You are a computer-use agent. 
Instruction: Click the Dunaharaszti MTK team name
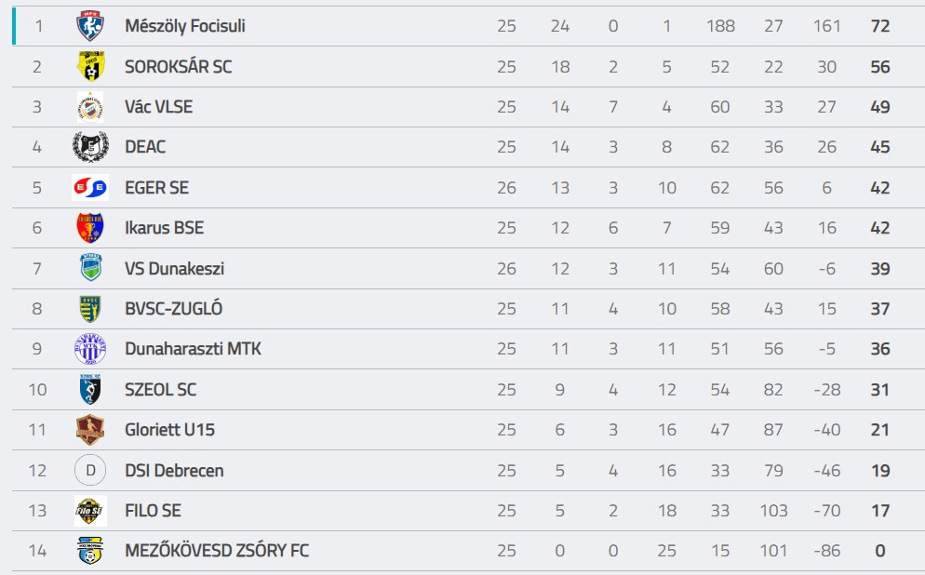click(193, 349)
